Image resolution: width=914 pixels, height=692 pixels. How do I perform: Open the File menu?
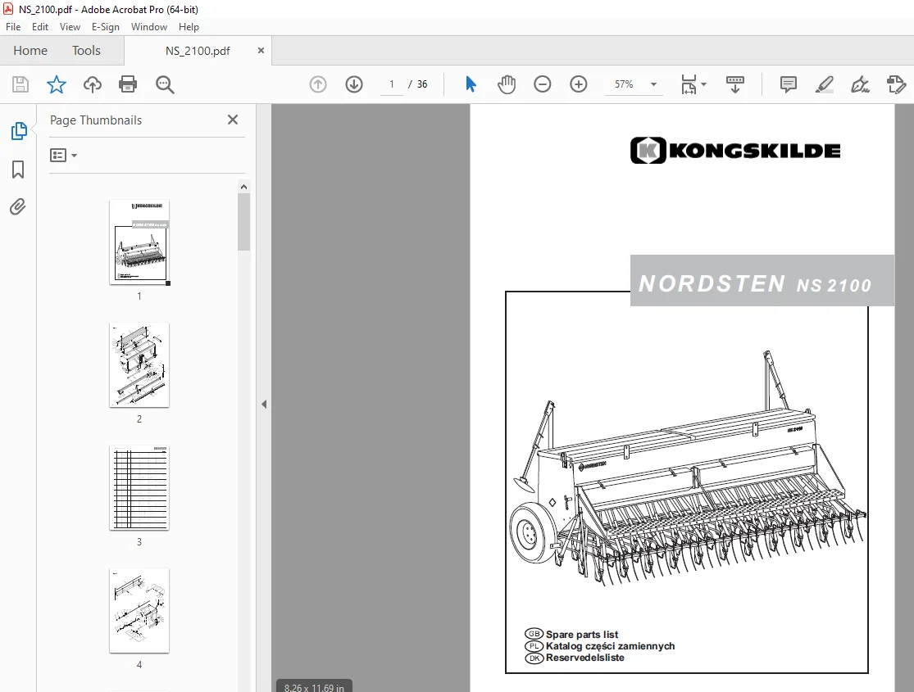[13, 27]
